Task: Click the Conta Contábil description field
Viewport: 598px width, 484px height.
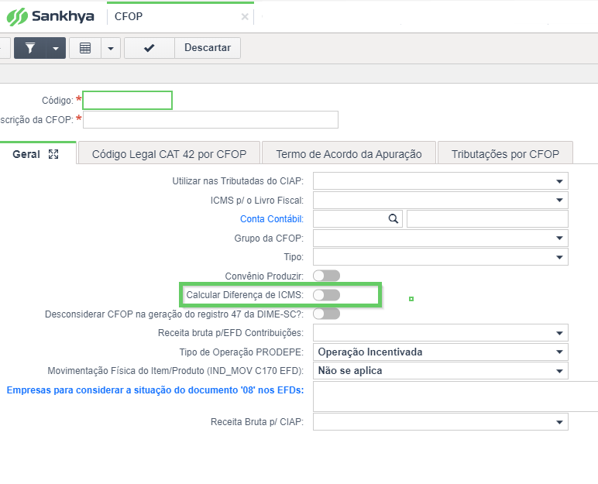Action: tap(487, 219)
